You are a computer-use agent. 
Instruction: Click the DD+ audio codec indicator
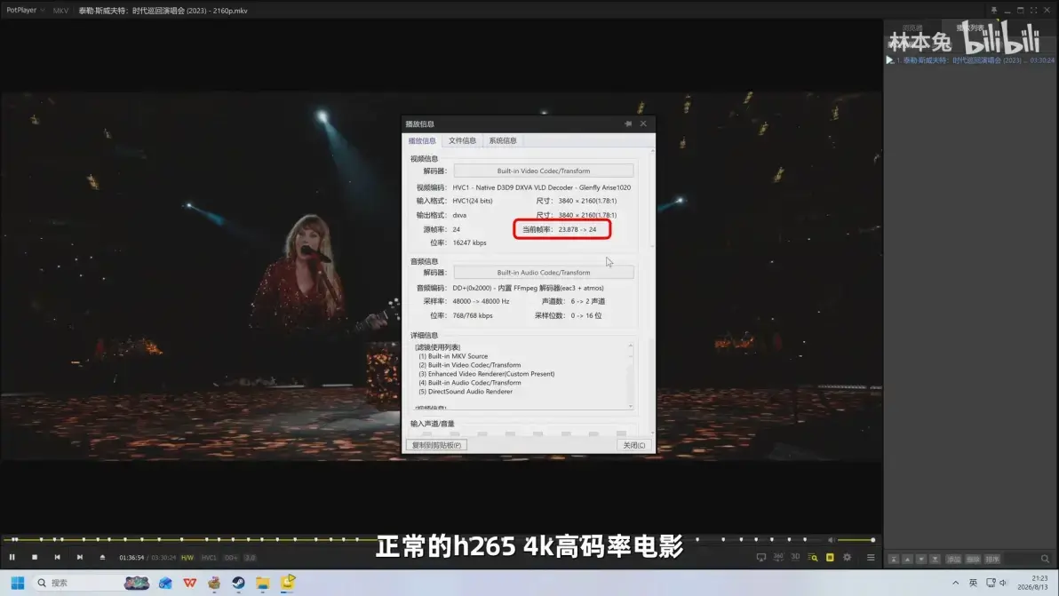[231, 558]
